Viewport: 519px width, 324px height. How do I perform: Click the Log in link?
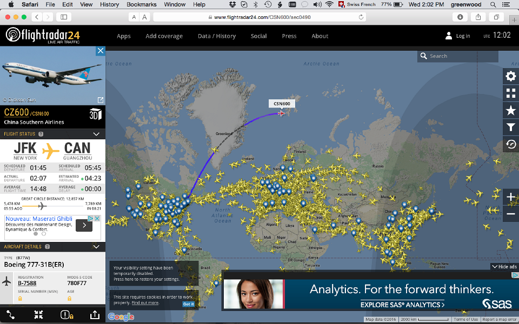click(x=458, y=36)
